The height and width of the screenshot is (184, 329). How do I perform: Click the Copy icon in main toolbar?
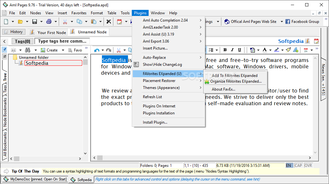[79, 21]
